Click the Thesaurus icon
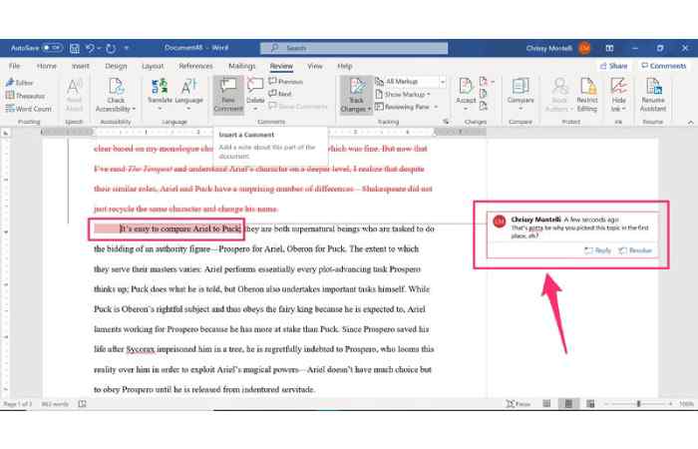 29,96
